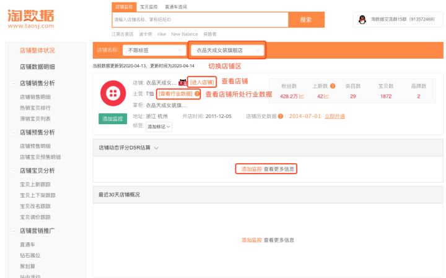446x278 pixels.
Task: Click the nike suggested search
Action: click(x=162, y=35)
